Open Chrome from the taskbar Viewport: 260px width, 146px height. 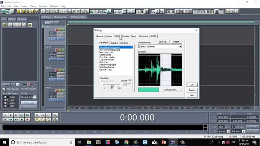(x=126, y=142)
